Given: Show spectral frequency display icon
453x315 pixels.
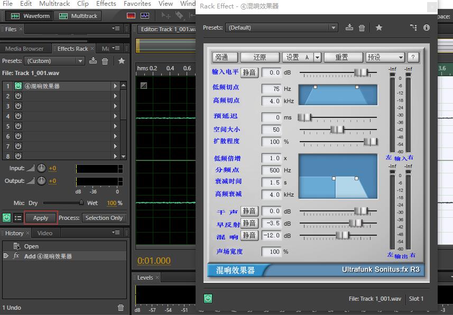Looking at the screenshot, I should pyautogui.click(x=131, y=16).
